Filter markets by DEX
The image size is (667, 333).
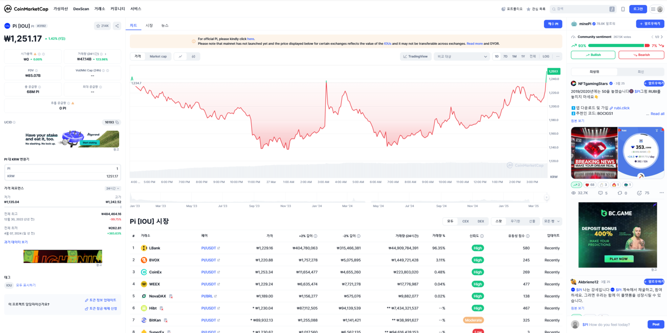pos(481,221)
